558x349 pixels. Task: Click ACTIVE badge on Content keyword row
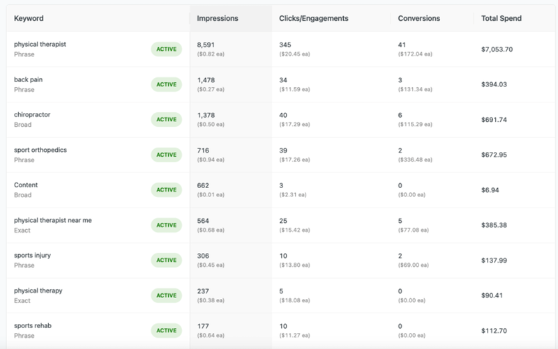click(x=166, y=189)
